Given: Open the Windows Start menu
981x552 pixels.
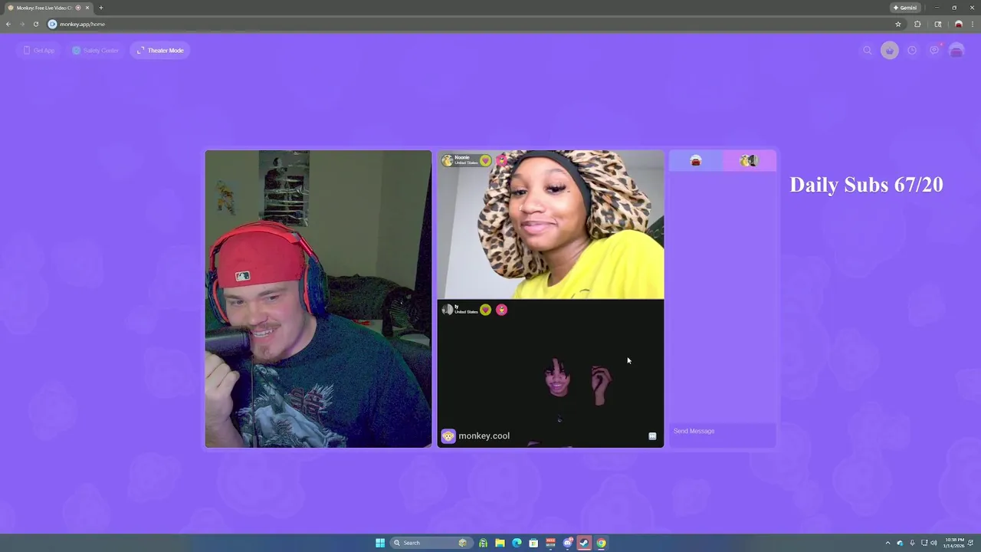Looking at the screenshot, I should pyautogui.click(x=380, y=543).
